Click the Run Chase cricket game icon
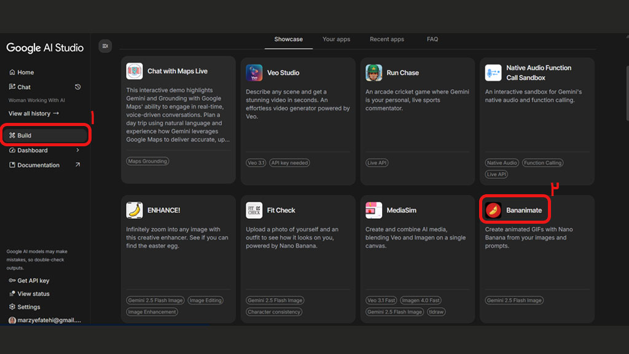Screen dimensions: 629x354 tap(373, 73)
